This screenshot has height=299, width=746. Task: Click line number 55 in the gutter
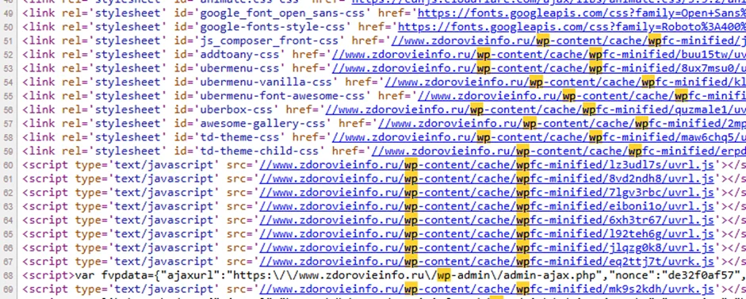point(9,96)
